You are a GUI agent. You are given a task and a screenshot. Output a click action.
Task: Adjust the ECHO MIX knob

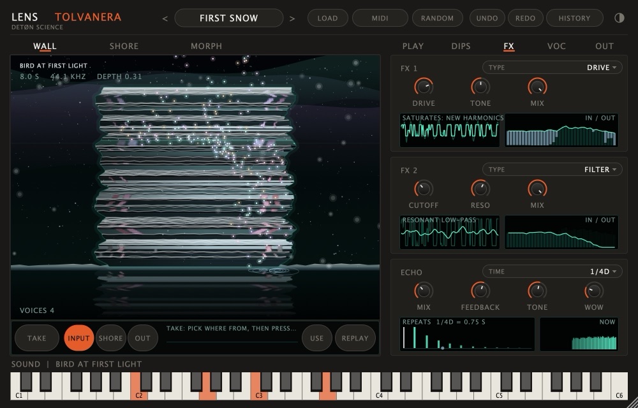pyautogui.click(x=424, y=291)
